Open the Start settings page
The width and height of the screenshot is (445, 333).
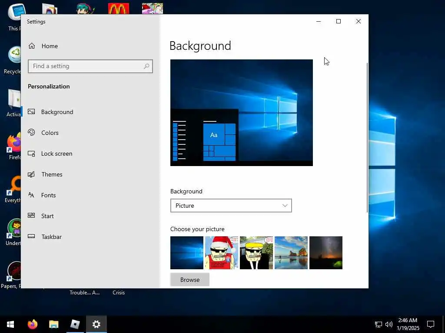point(47,216)
